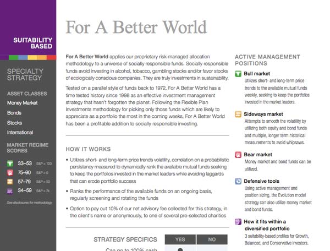This screenshot has height=251, width=330.
Task: Click 'Ranks the performance' bullet point
Action: (139, 194)
